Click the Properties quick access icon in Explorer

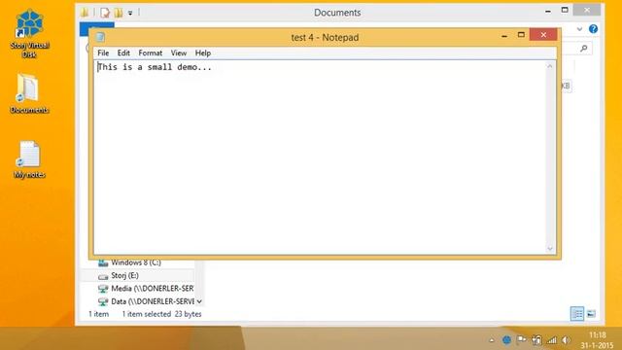pyautogui.click(x=105, y=13)
